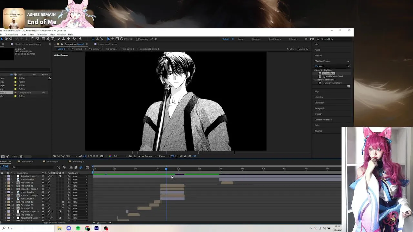Toggle Motion Blur enable switch in timeline

81,168
